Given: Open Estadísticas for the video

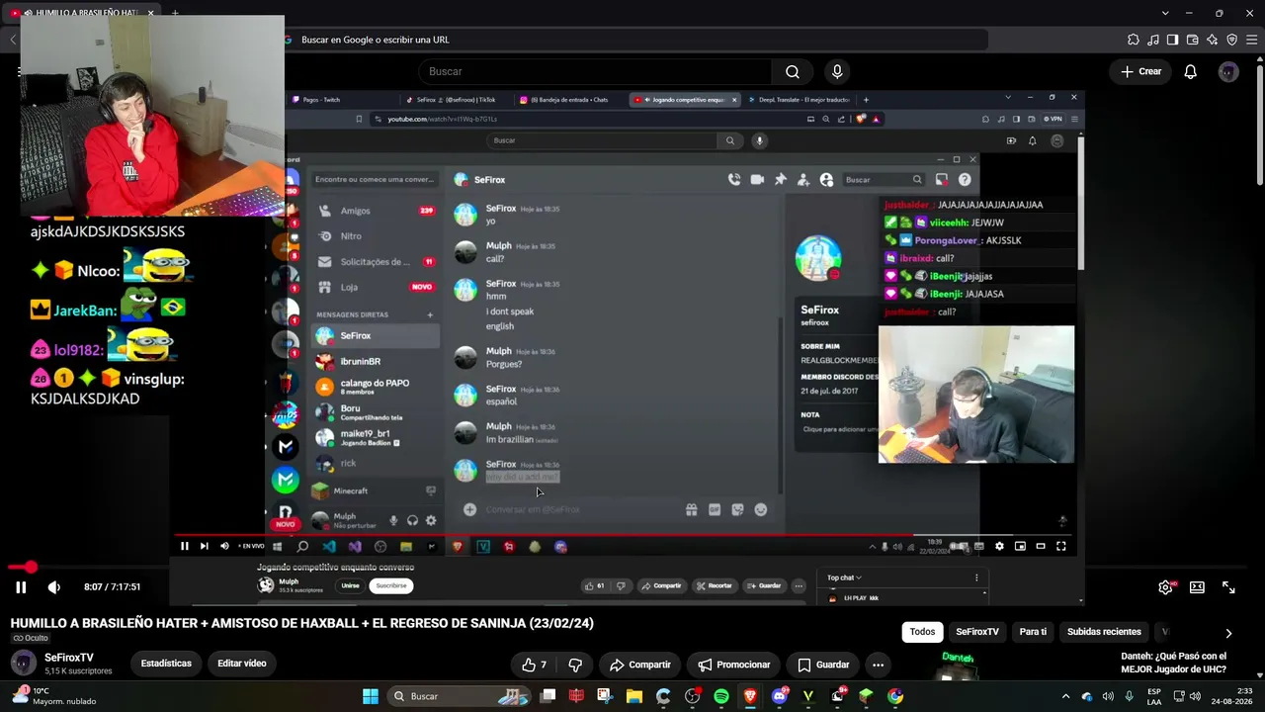Looking at the screenshot, I should click(x=166, y=664).
